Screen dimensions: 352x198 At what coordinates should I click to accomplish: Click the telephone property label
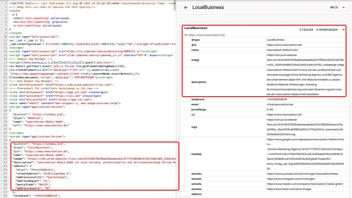(x=198, y=99)
